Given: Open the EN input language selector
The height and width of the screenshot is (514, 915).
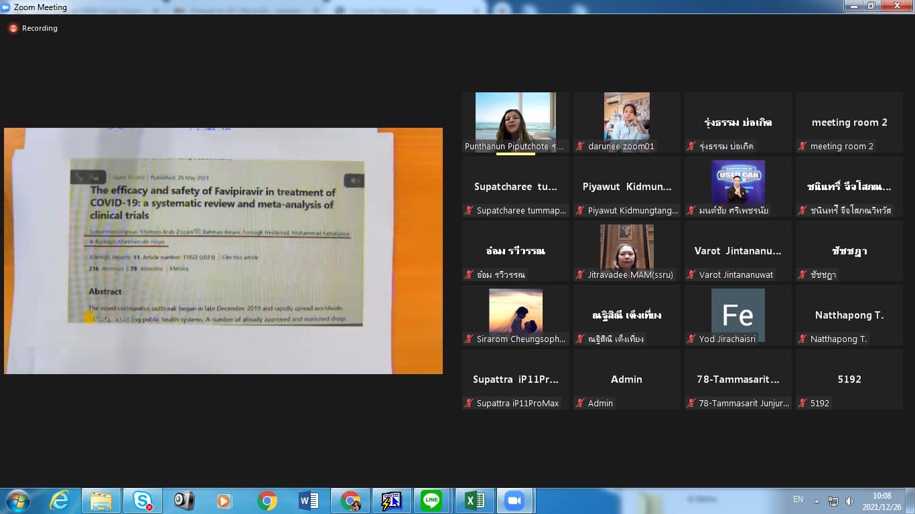Looking at the screenshot, I should pos(798,499).
